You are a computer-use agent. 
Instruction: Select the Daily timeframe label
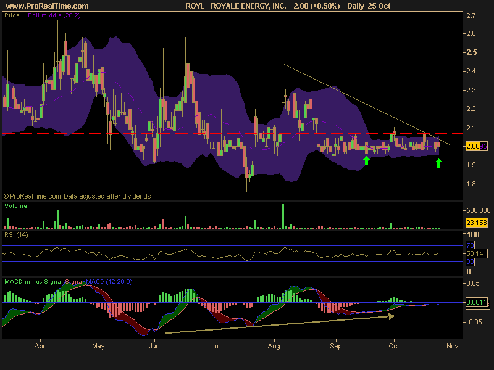pos(356,6)
